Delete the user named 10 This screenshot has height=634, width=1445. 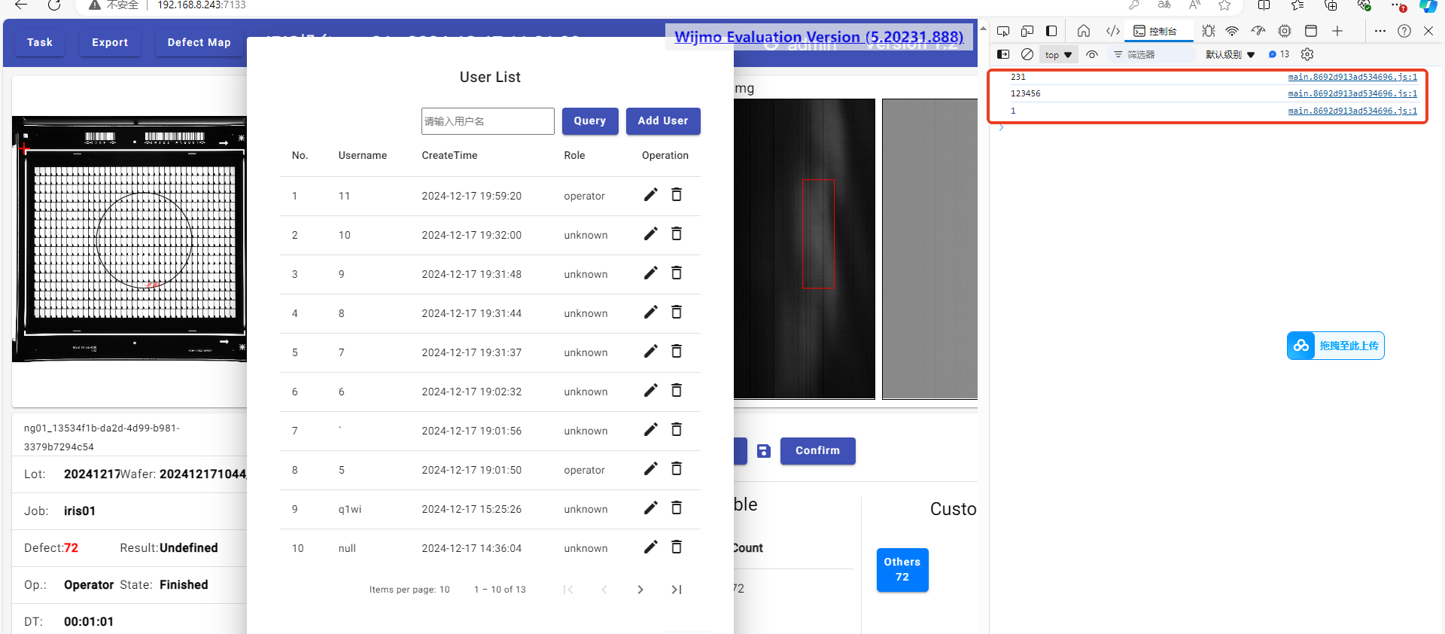coord(677,234)
